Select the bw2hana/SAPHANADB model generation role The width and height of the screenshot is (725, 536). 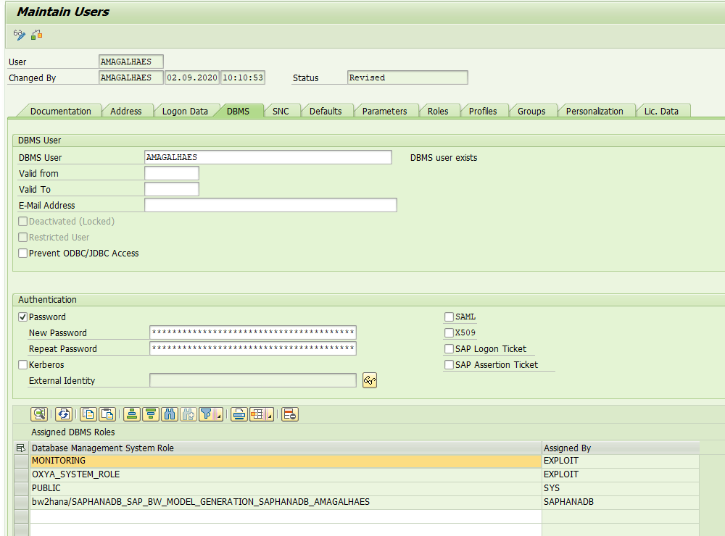pyautogui.click(x=286, y=502)
